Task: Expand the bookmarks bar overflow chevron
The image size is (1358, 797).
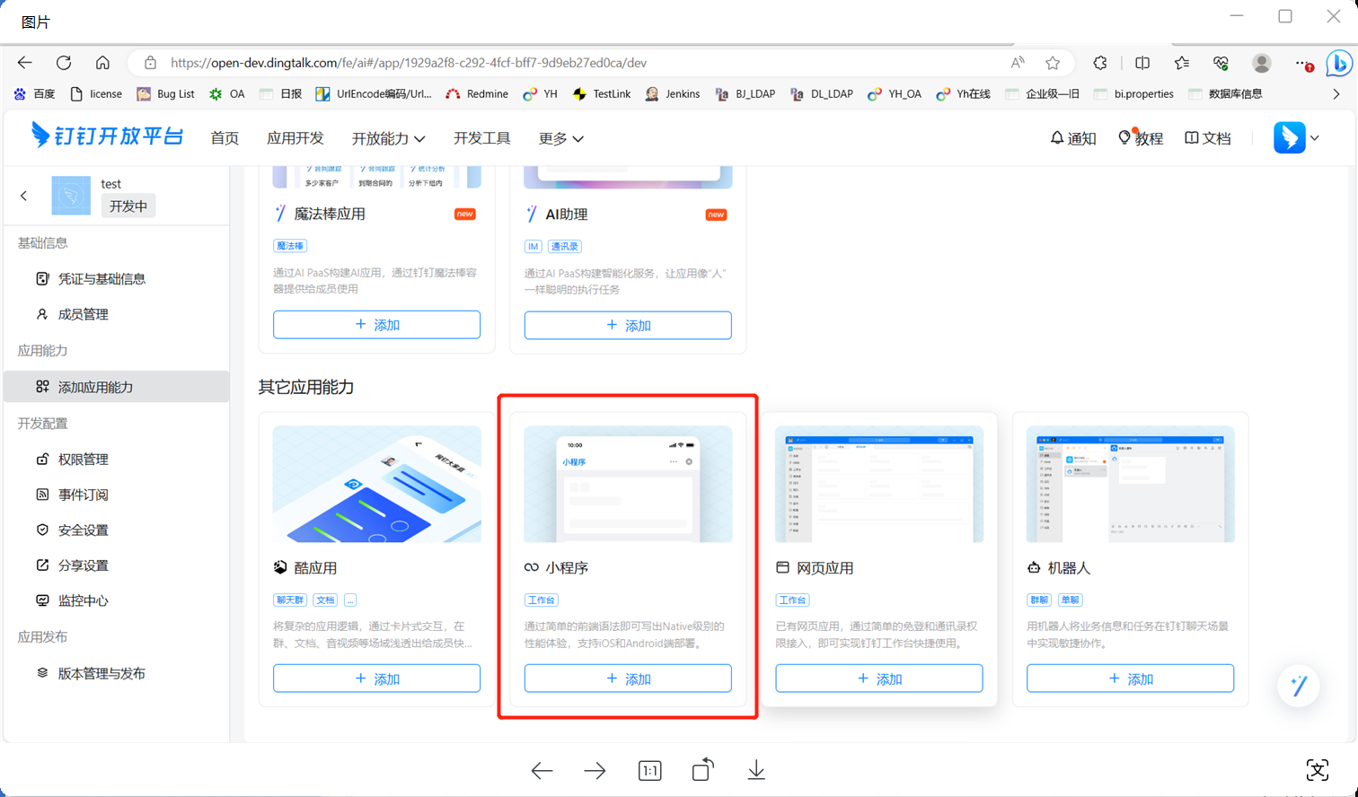Action: (1336, 93)
